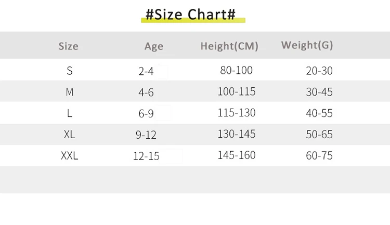Select the 30-45 weight value
The image size is (390, 225).
319,92
